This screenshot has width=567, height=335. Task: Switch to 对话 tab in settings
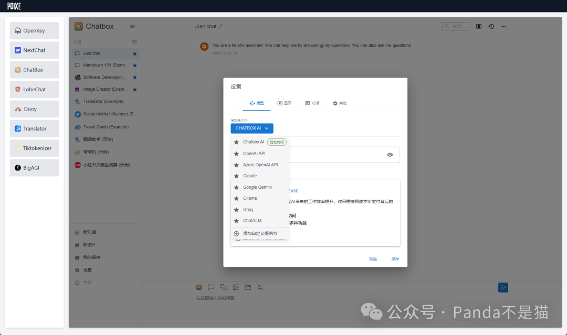click(312, 103)
